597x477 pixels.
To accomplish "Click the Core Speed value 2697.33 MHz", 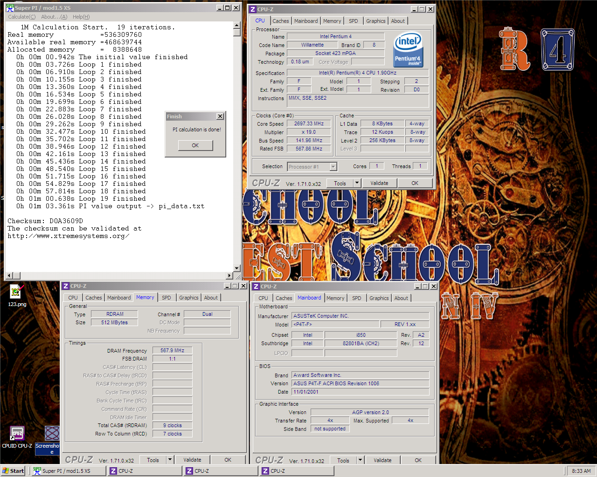I will pos(309,123).
